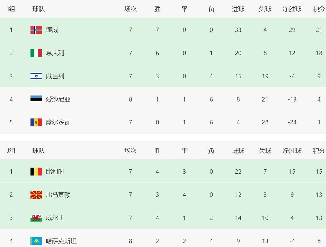Click the Estonia flag icon
The image size is (326, 247).
(x=36, y=99)
